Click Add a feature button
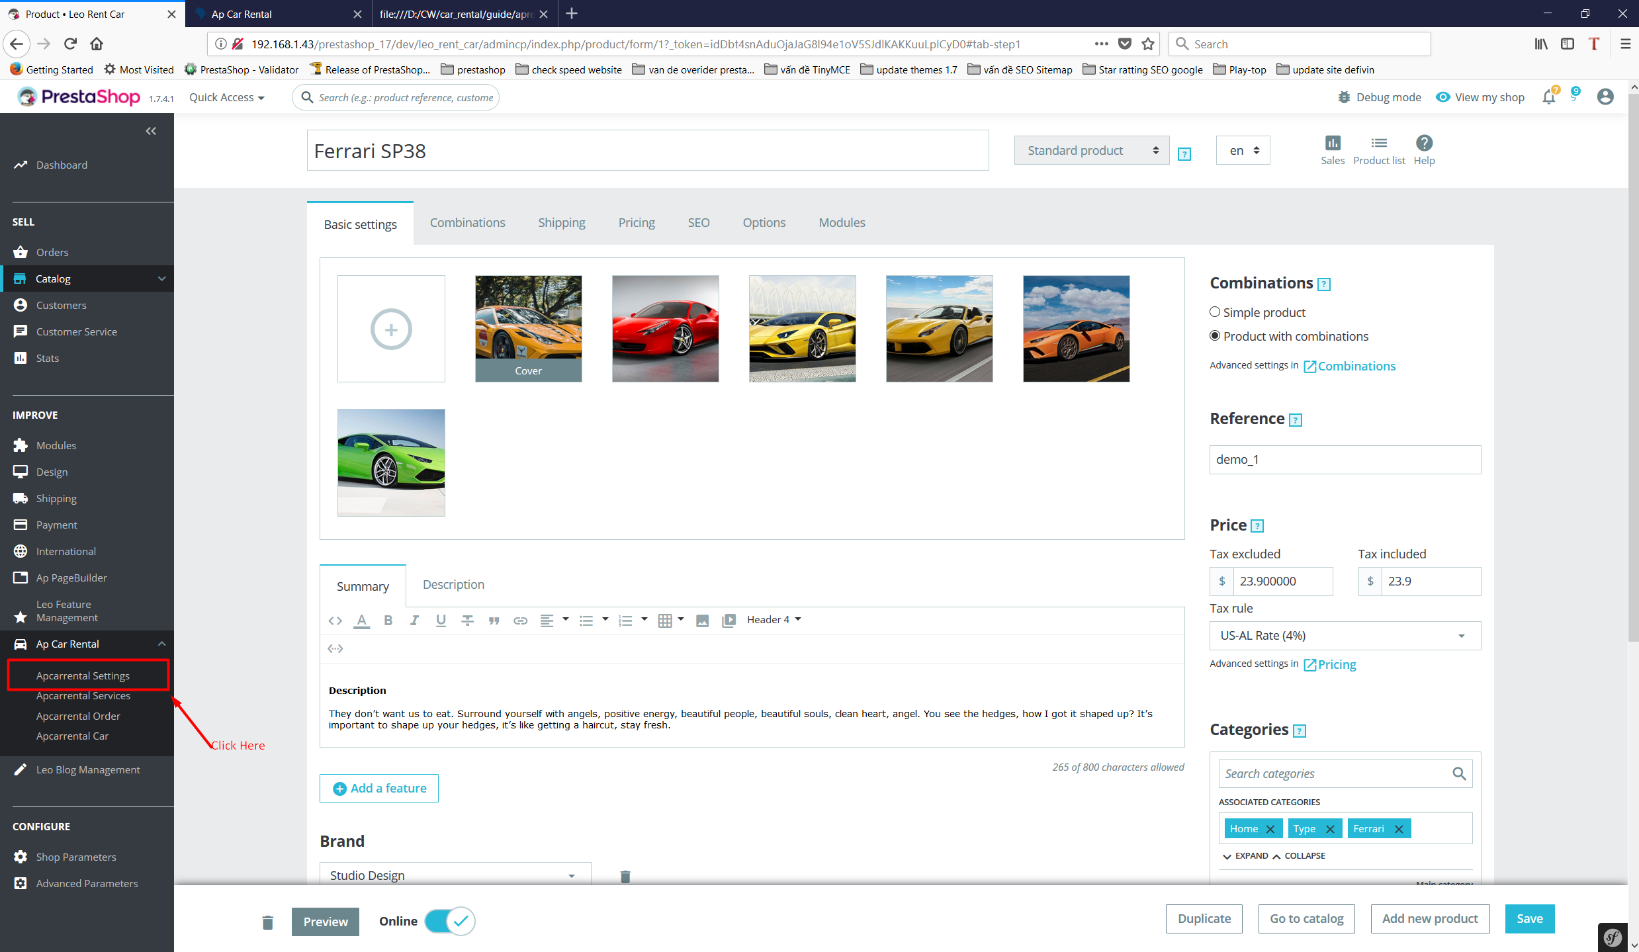This screenshot has height=952, width=1639. pyautogui.click(x=378, y=788)
